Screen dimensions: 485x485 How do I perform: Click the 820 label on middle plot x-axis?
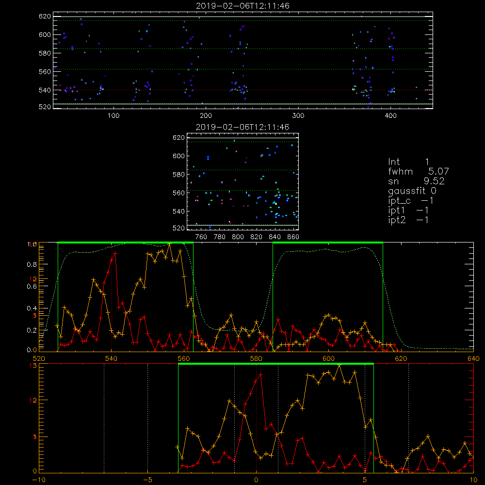point(257,237)
